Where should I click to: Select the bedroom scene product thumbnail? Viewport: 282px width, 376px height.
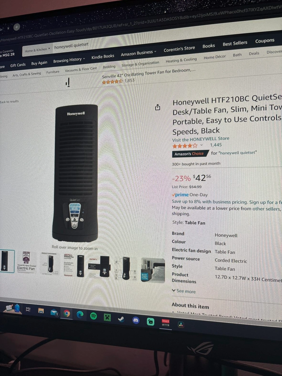[153, 271]
